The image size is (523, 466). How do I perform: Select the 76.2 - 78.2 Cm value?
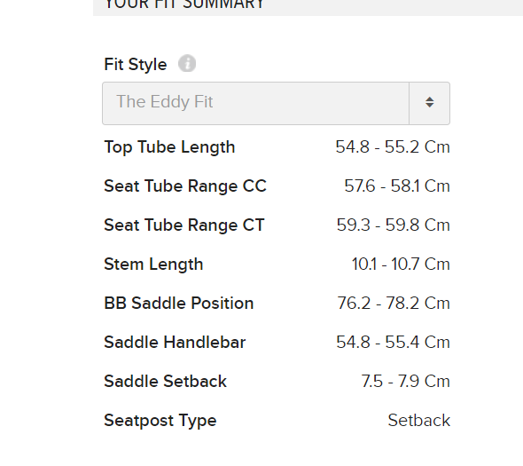(394, 304)
